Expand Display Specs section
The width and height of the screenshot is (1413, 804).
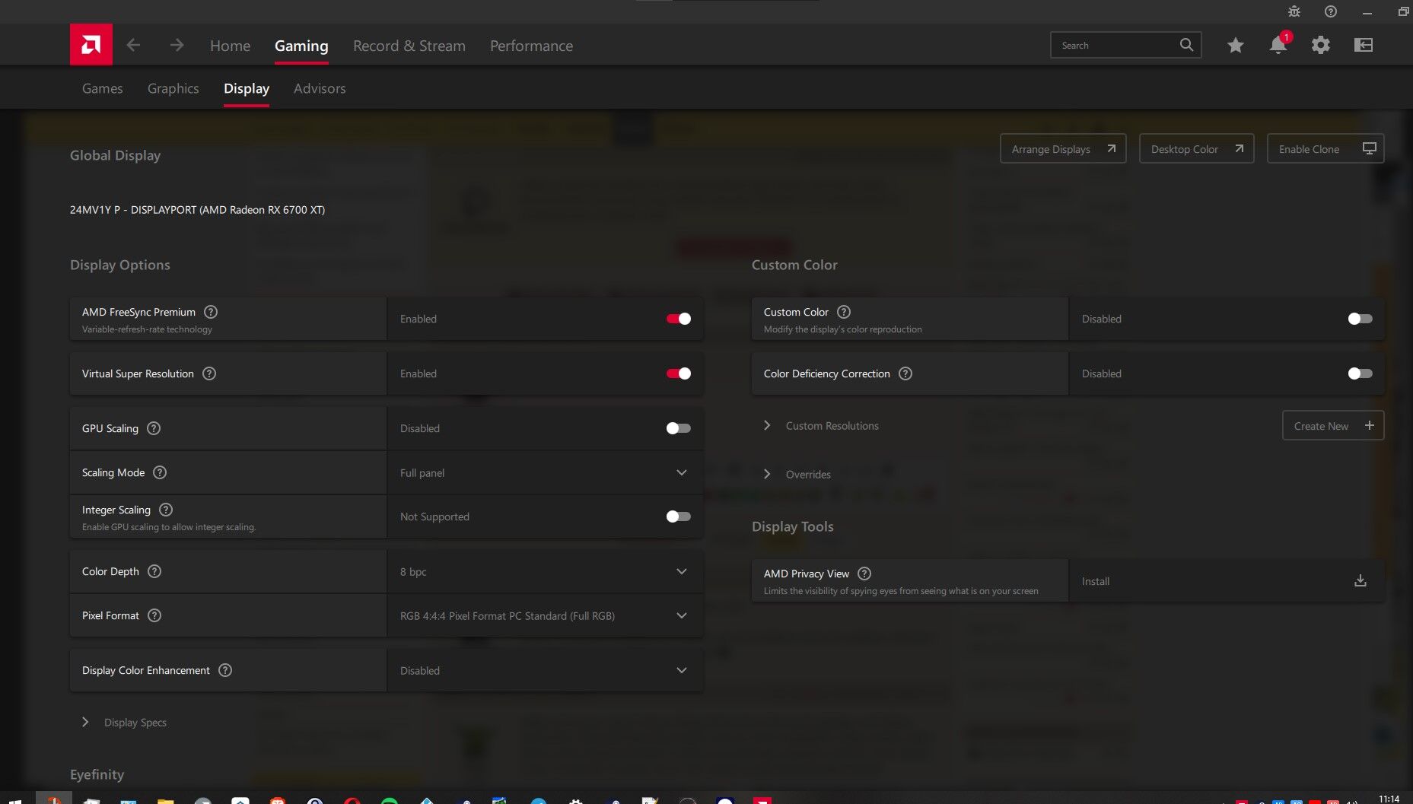[125, 722]
